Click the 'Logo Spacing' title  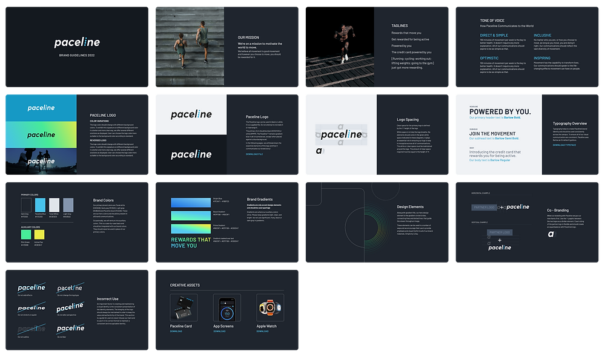pyautogui.click(x=408, y=120)
